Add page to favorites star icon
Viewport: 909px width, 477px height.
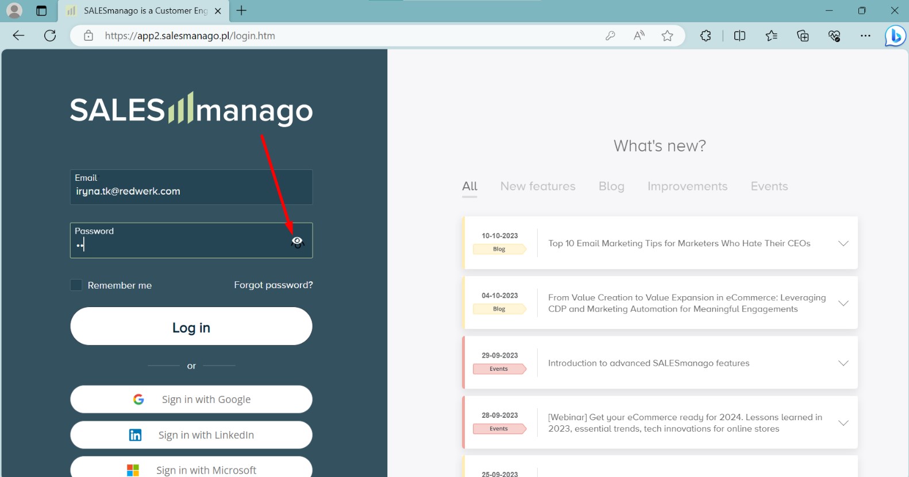(667, 36)
